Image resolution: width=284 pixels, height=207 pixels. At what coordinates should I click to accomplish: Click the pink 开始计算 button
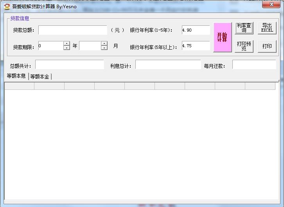click(x=223, y=37)
